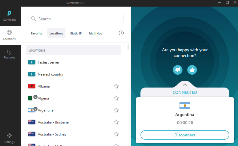
Task: Click thumbs down feedback icon
Action: coord(178,70)
